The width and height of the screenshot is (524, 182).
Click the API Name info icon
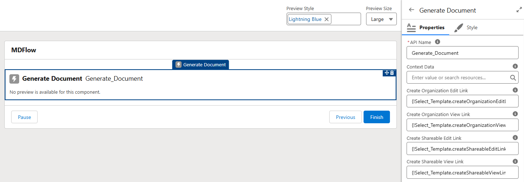click(x=438, y=42)
